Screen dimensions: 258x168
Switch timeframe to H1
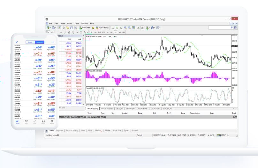(x=107, y=32)
